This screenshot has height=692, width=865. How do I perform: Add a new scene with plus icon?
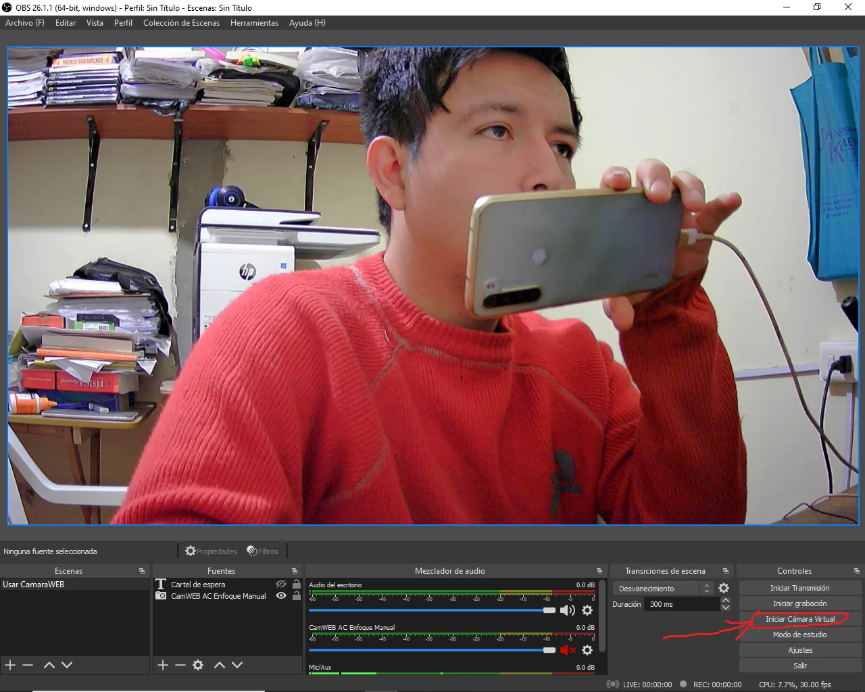click(10, 665)
